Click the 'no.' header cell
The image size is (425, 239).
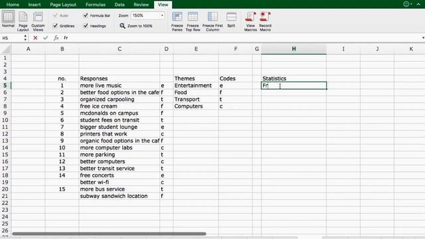62,78
